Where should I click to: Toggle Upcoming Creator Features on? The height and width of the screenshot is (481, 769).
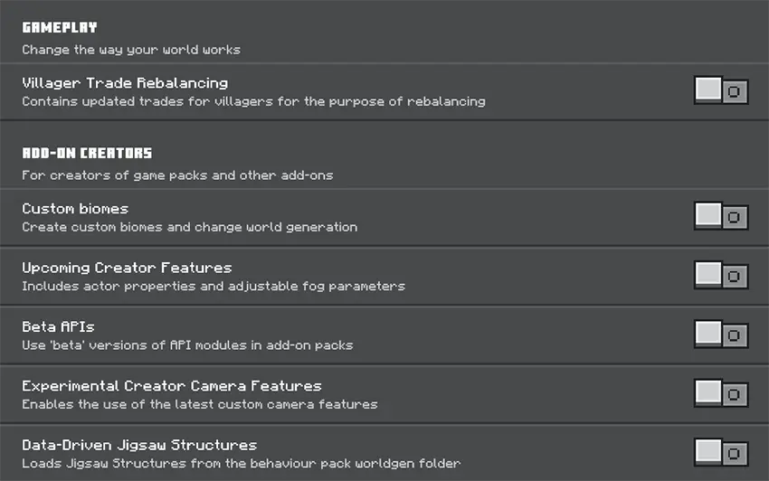coord(721,276)
